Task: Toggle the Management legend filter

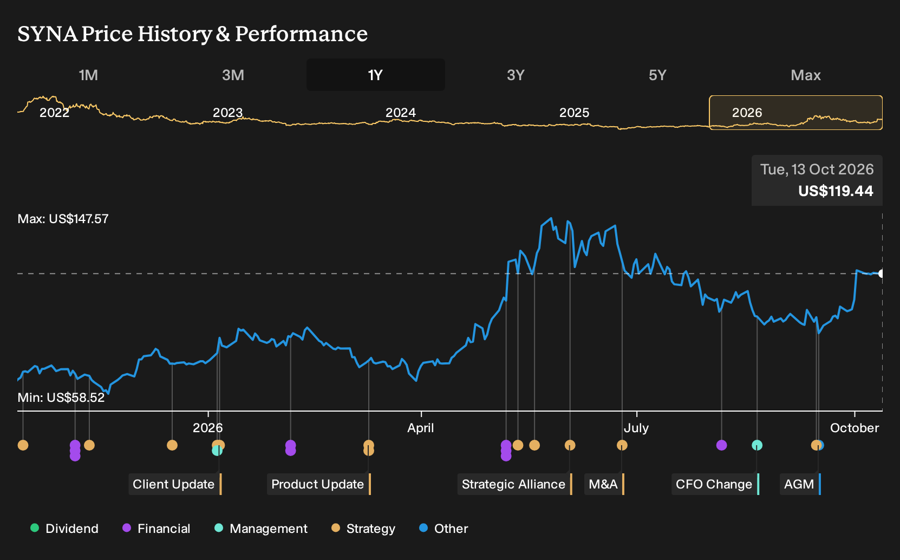Action: pyautogui.click(x=261, y=529)
